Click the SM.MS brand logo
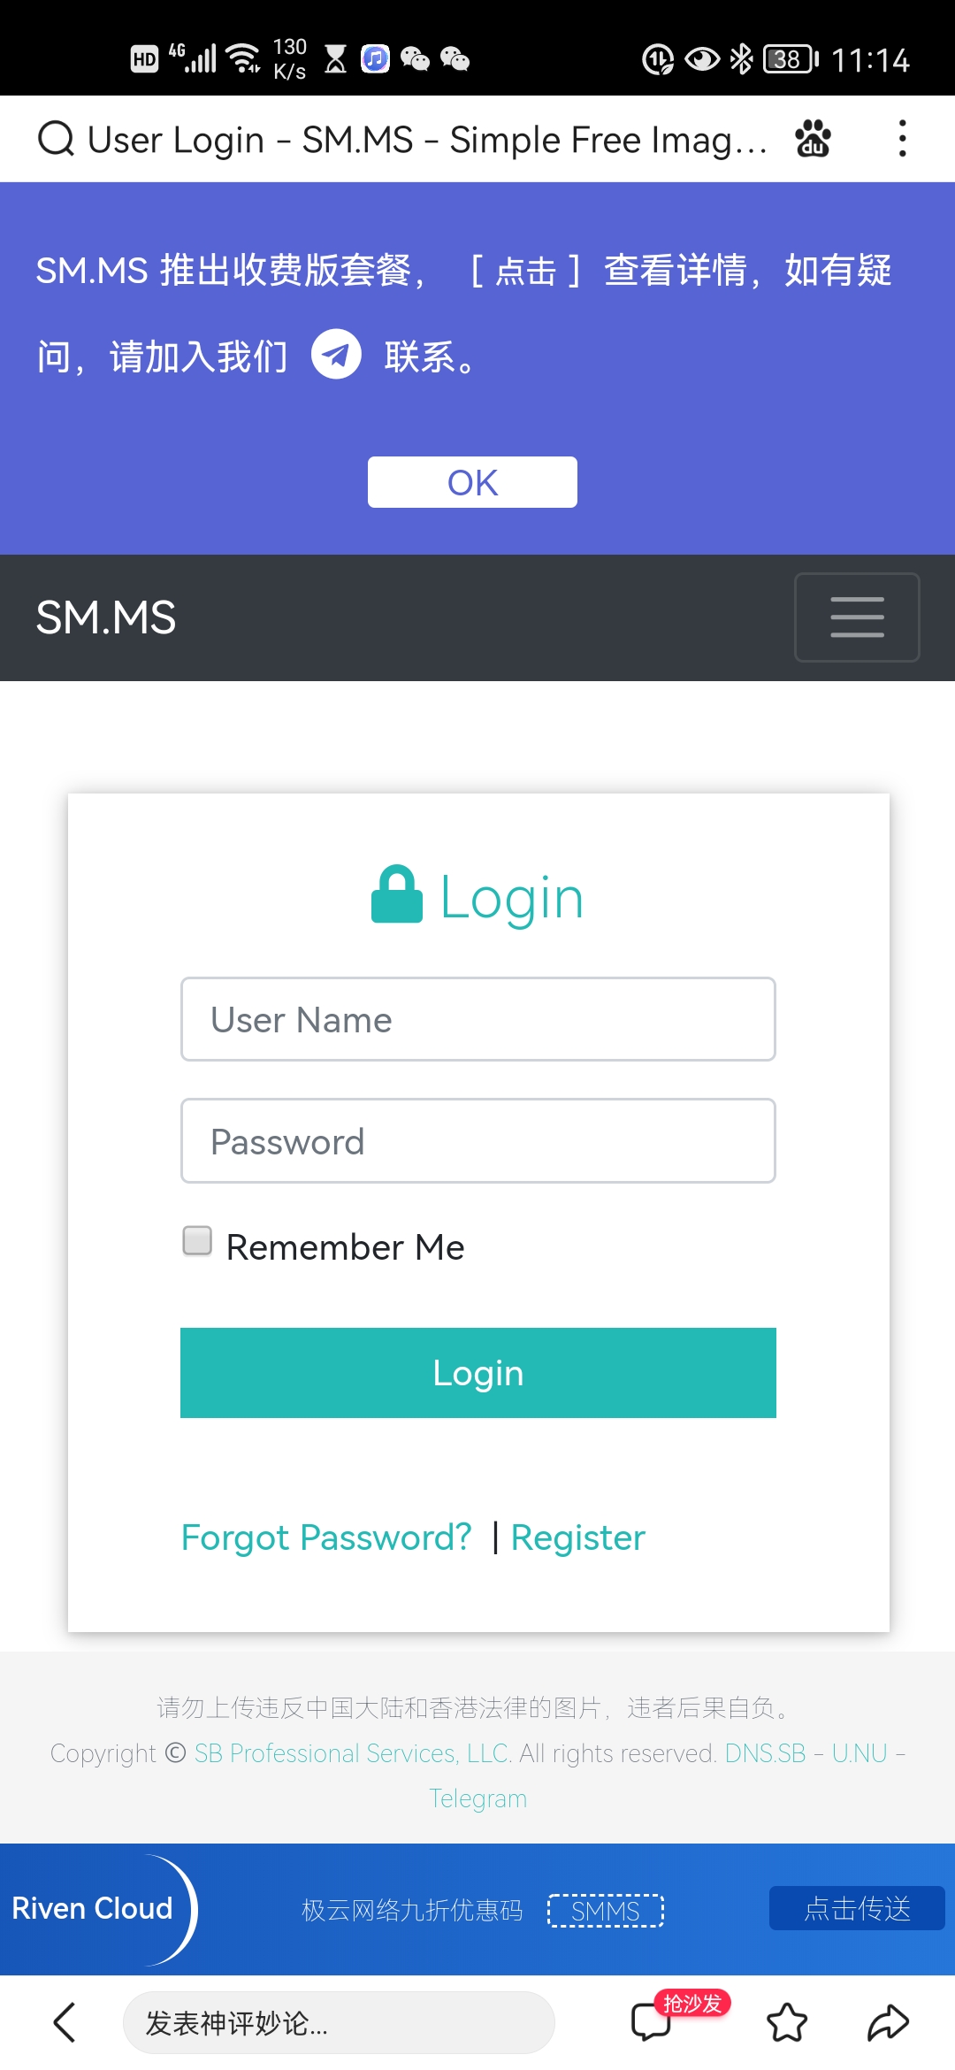This screenshot has width=955, height=2070. [x=106, y=617]
